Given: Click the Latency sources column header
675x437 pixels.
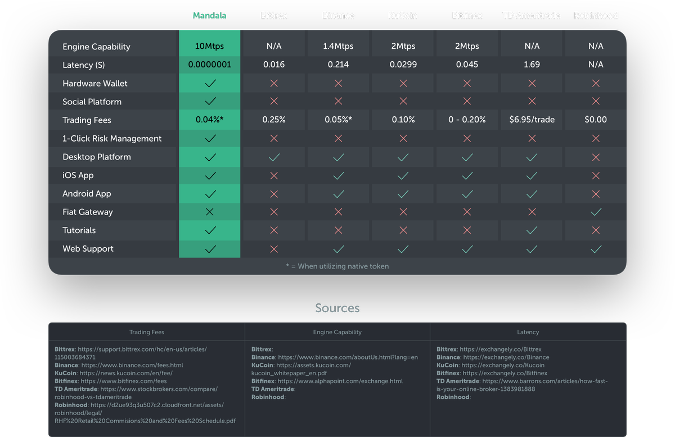Looking at the screenshot, I should coord(528,332).
